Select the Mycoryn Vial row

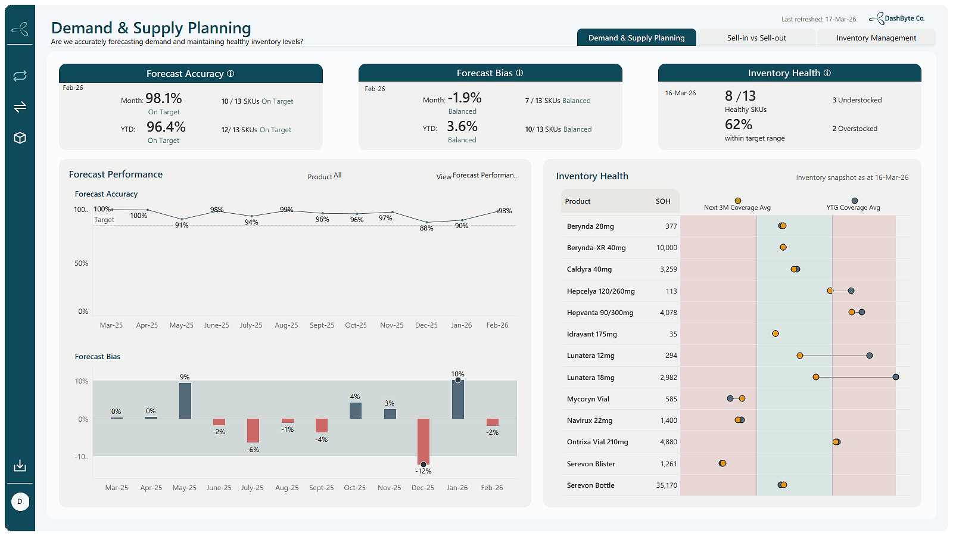(x=736, y=399)
